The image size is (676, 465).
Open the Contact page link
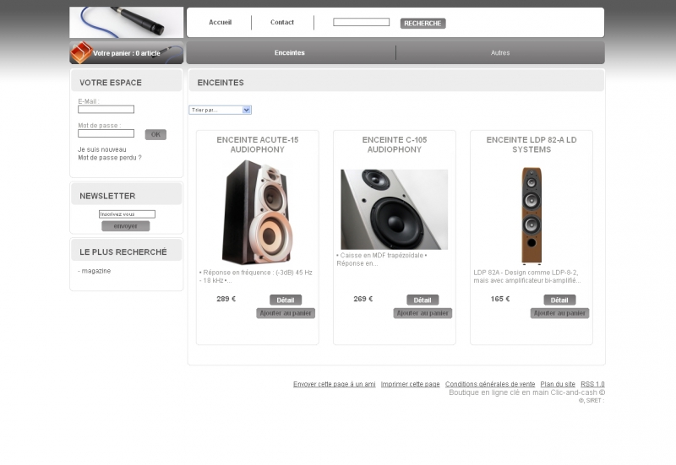(282, 23)
